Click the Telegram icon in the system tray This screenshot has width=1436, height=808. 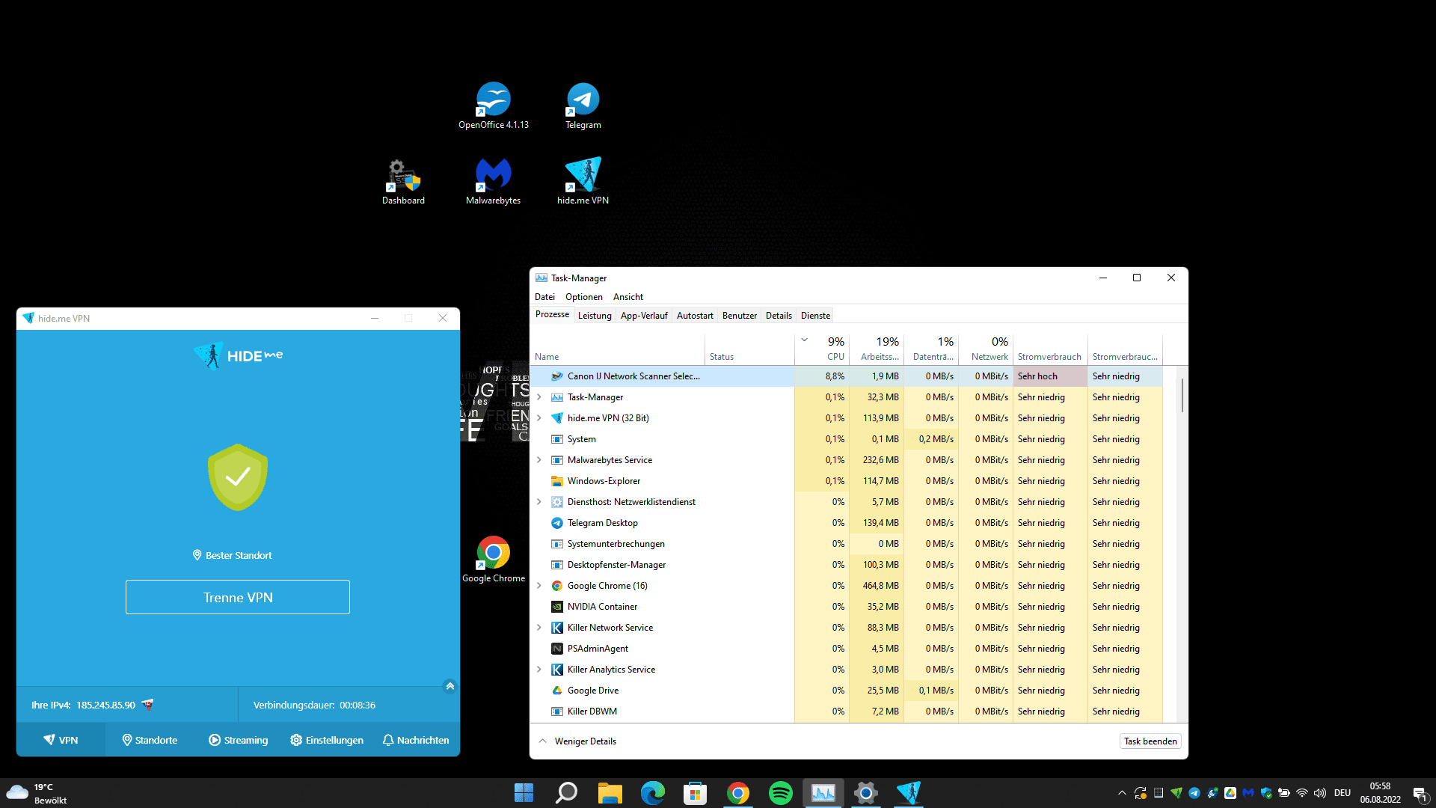tap(1194, 793)
